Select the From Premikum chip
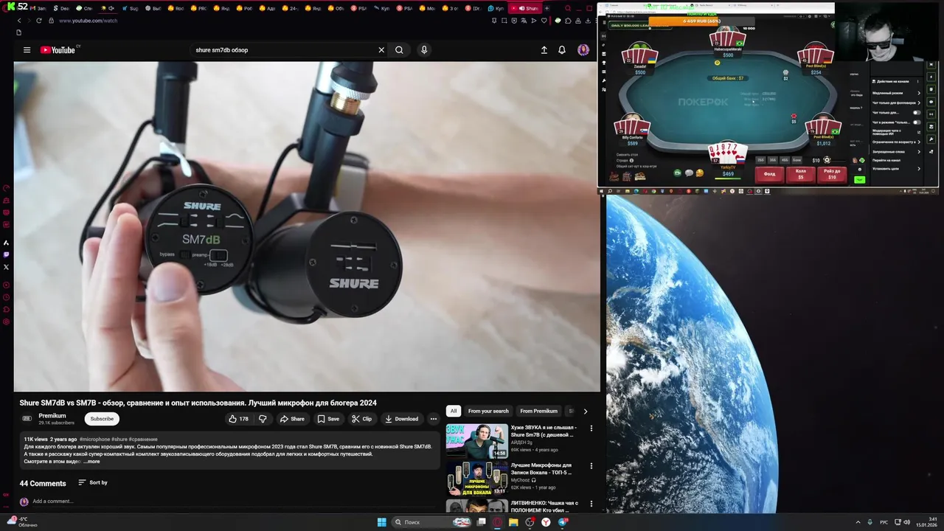 coord(538,411)
